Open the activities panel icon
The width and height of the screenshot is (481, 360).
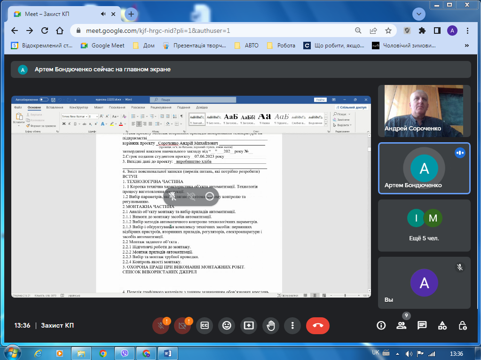(442, 325)
